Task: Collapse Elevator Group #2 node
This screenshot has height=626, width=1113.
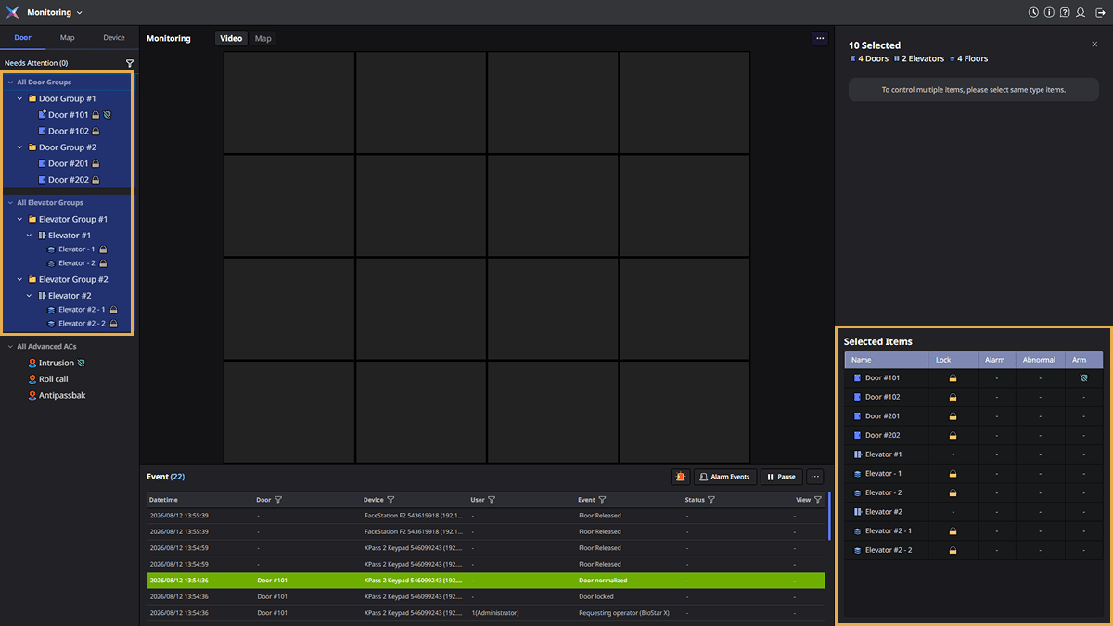Action: pyautogui.click(x=19, y=279)
